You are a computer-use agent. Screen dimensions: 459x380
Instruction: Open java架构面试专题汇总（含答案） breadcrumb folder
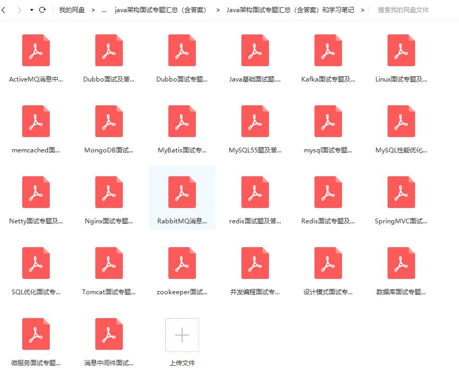[x=160, y=10]
